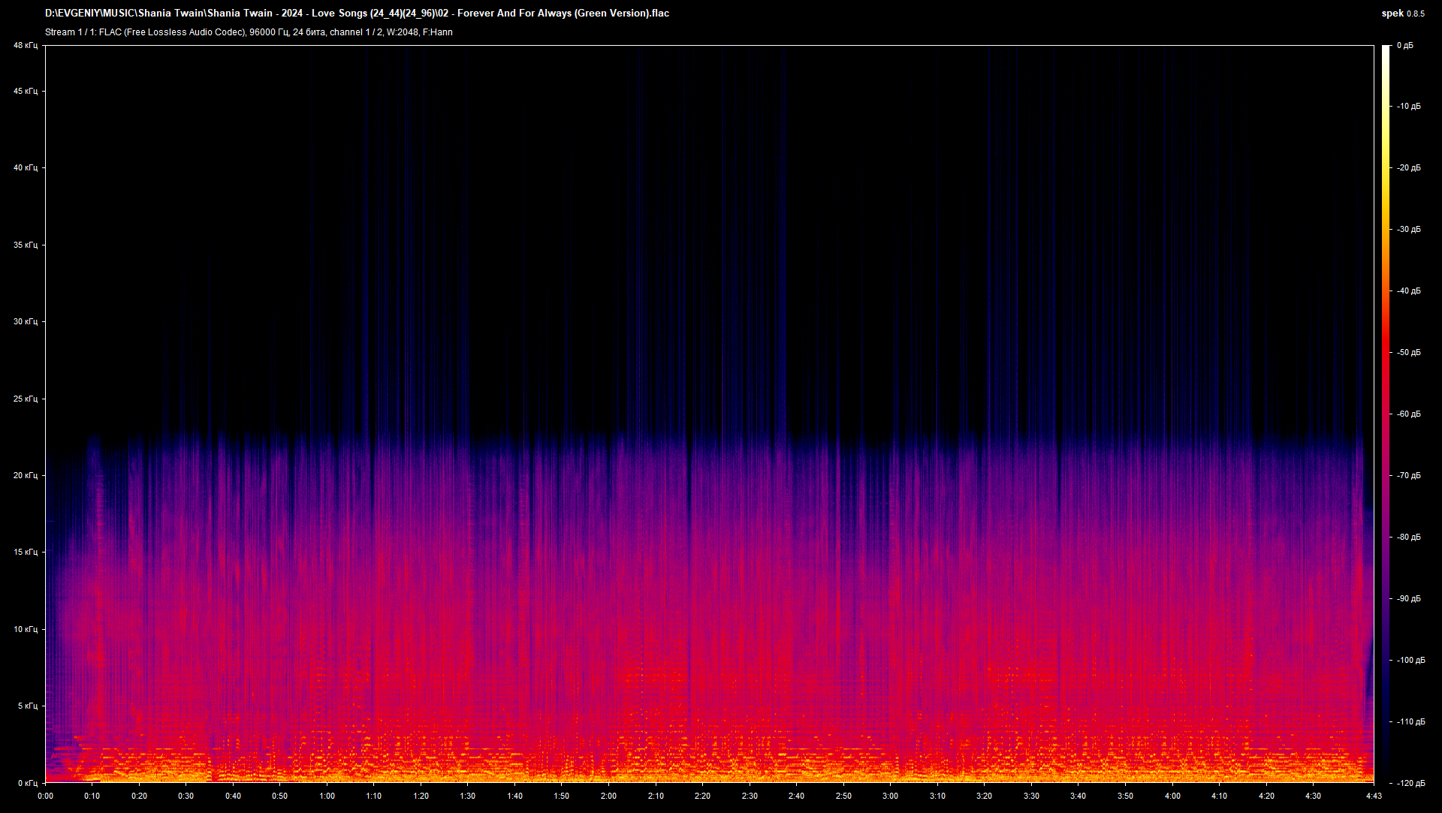Click the 48 кГц frequency axis label

(25, 46)
